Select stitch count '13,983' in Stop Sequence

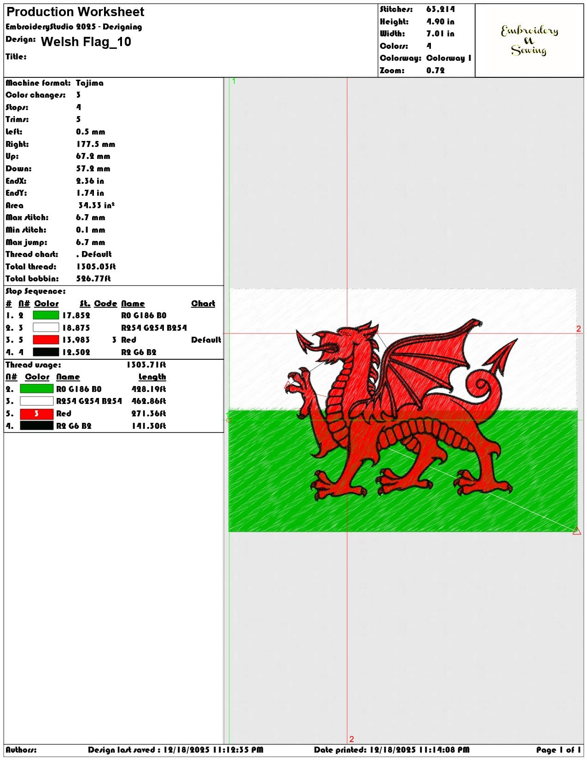click(x=76, y=340)
